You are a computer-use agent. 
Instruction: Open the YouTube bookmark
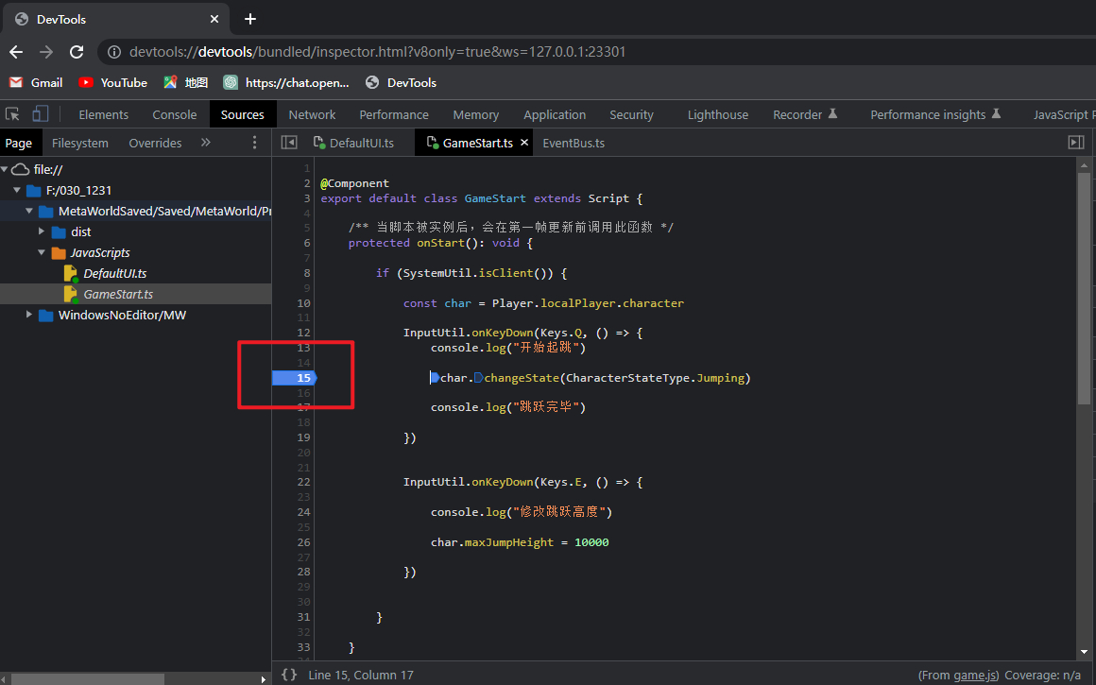tap(112, 82)
